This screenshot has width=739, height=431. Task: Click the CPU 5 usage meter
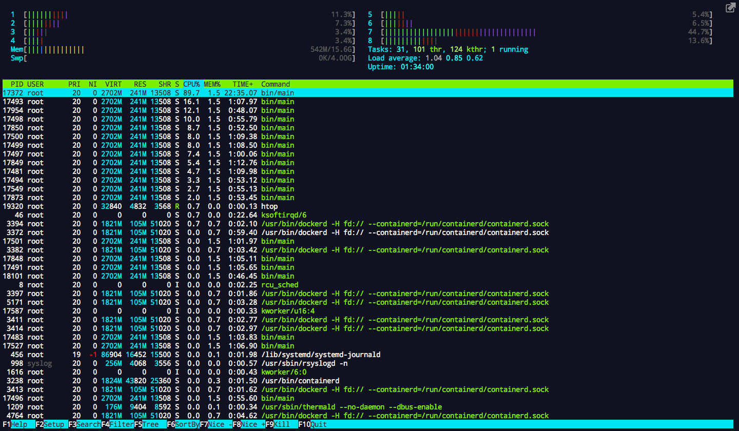click(540, 14)
